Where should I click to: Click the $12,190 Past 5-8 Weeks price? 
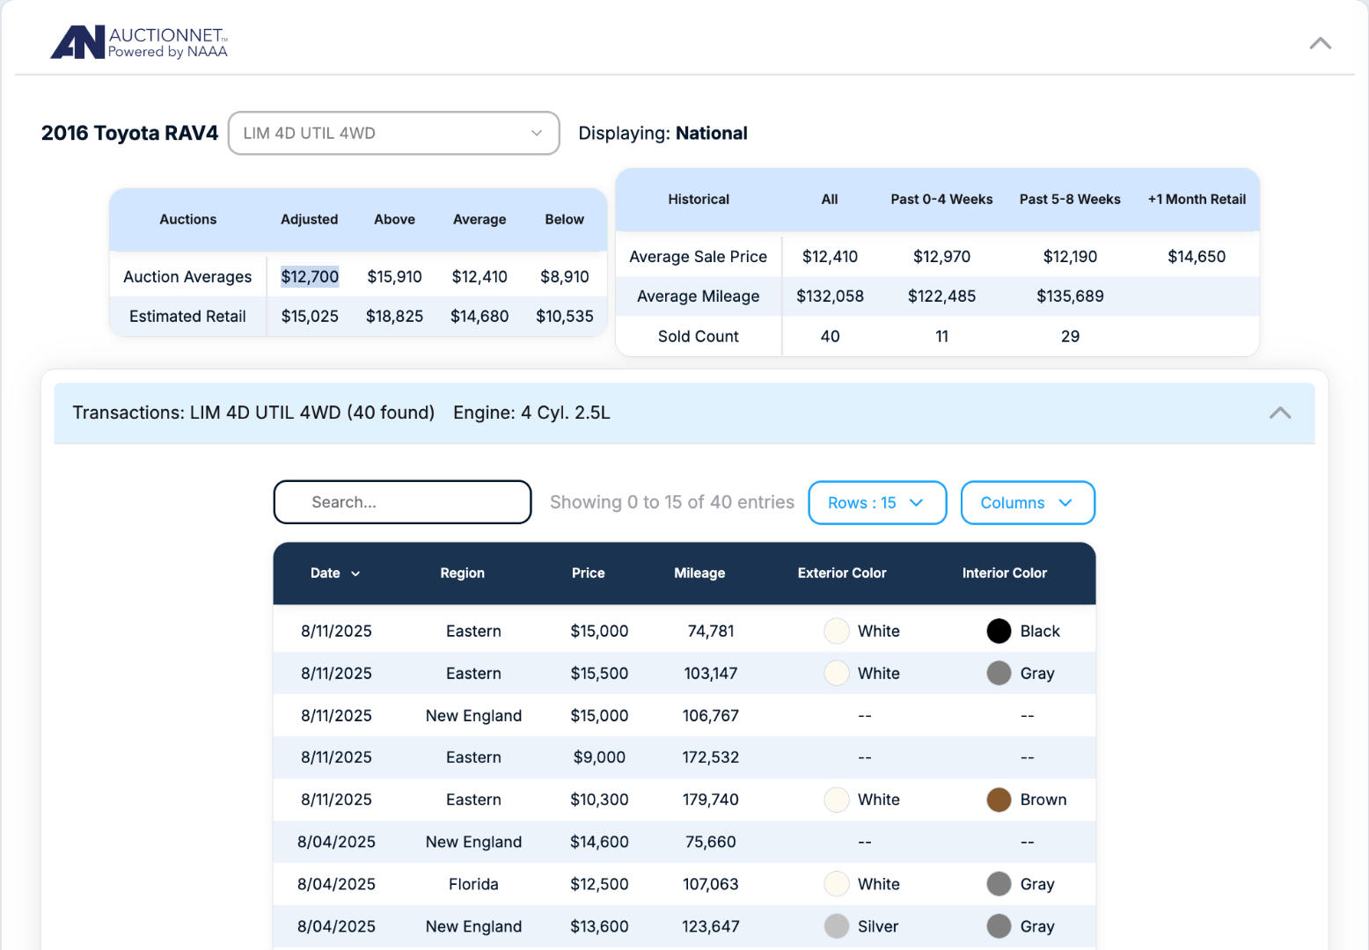1070,256
